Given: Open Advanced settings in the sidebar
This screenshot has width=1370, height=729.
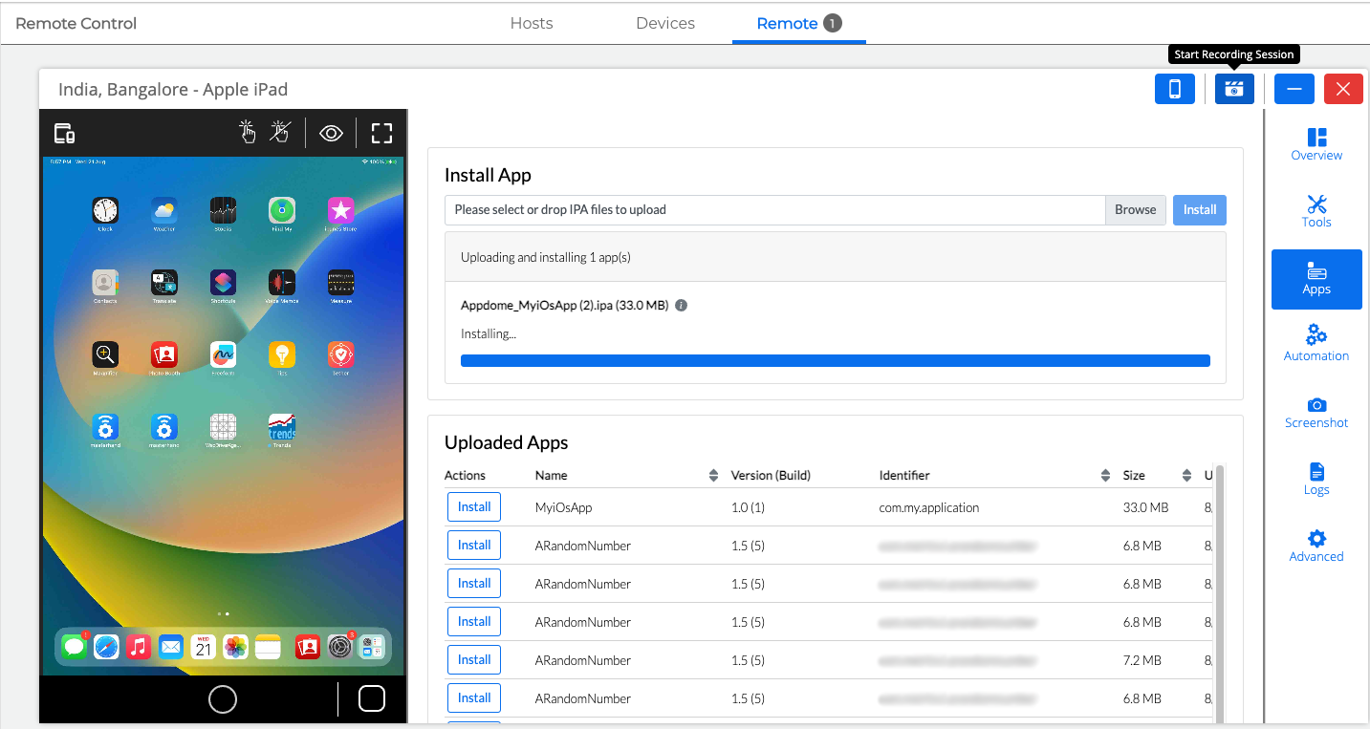Looking at the screenshot, I should (1316, 545).
